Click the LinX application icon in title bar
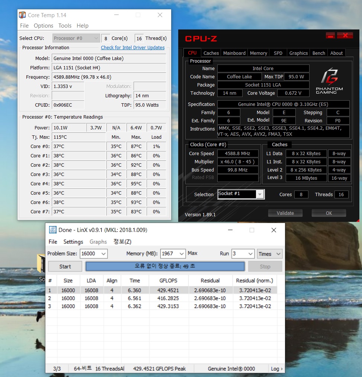 coord(53,230)
